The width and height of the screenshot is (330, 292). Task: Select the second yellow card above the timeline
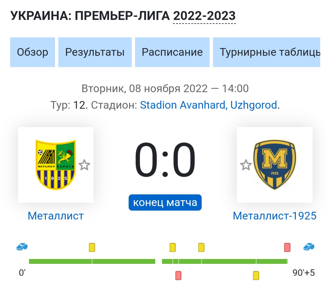coord(173,247)
